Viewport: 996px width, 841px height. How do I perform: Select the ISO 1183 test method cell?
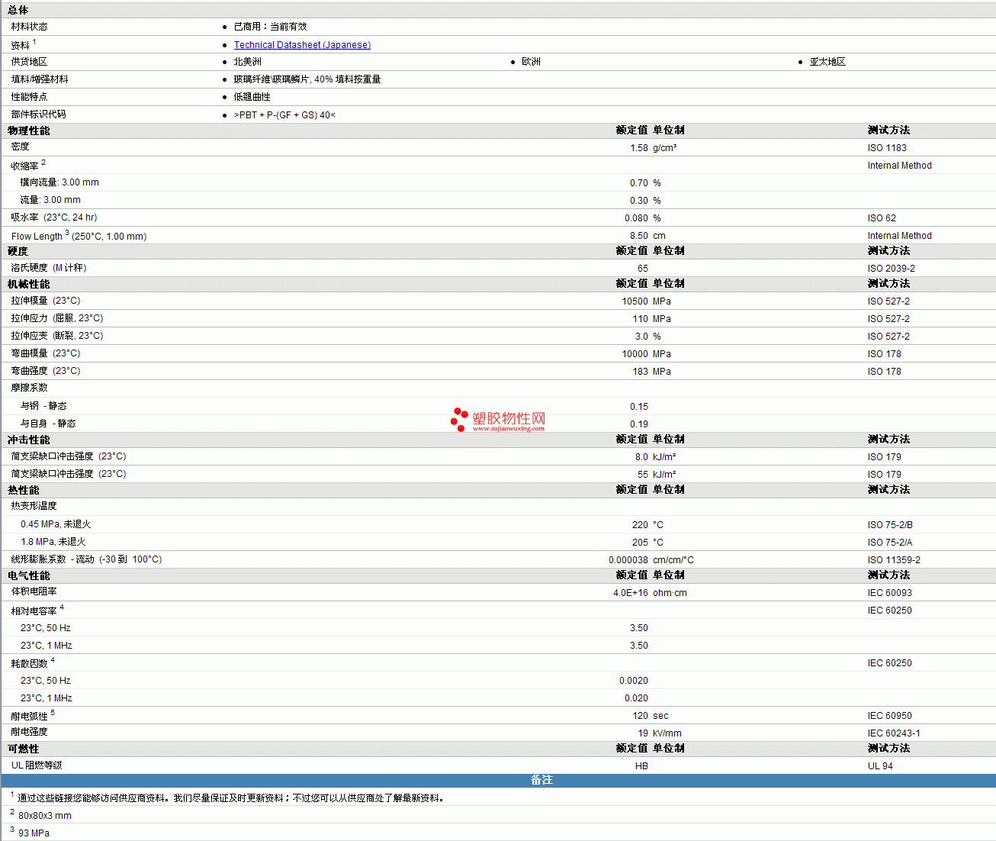tap(887, 148)
